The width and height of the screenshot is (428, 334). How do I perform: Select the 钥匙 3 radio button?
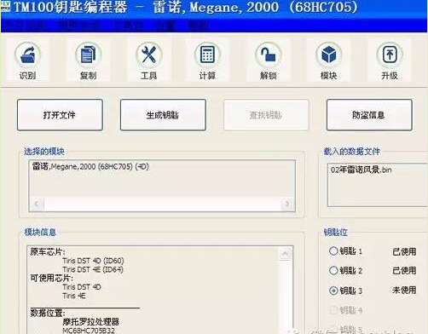point(333,291)
